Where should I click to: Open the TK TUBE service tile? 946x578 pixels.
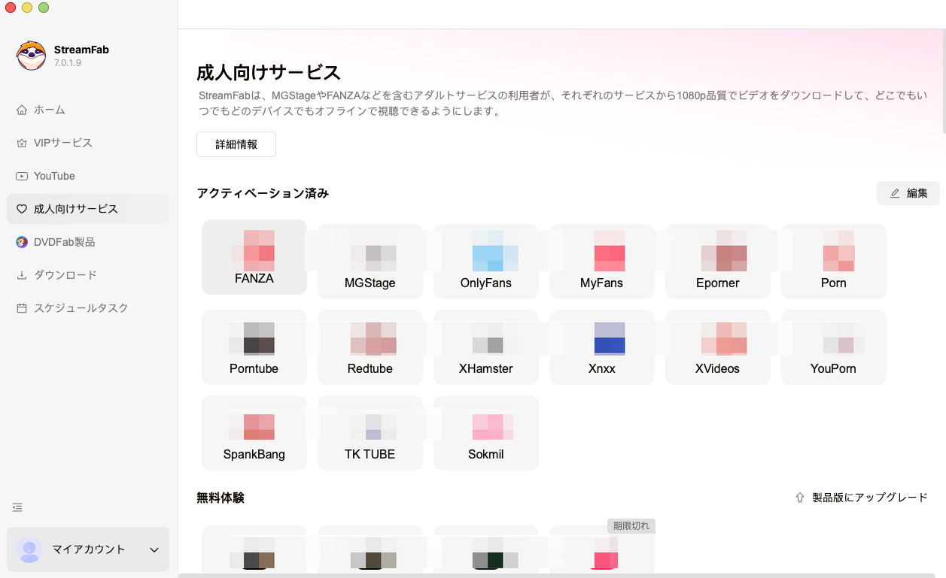click(370, 433)
